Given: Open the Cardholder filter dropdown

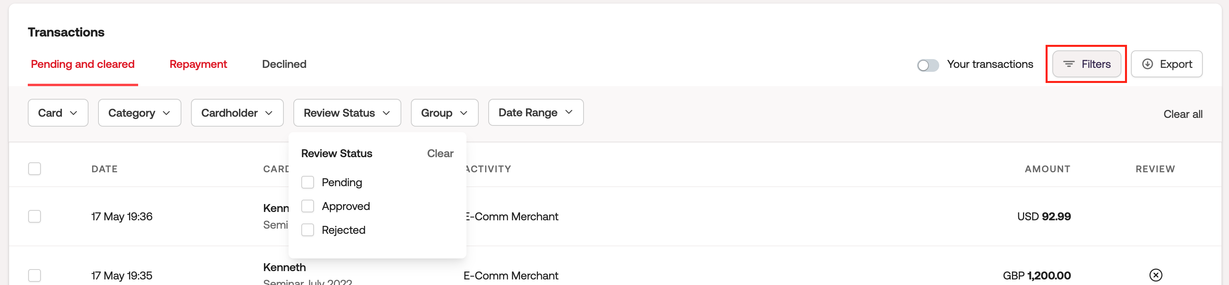Looking at the screenshot, I should point(237,113).
